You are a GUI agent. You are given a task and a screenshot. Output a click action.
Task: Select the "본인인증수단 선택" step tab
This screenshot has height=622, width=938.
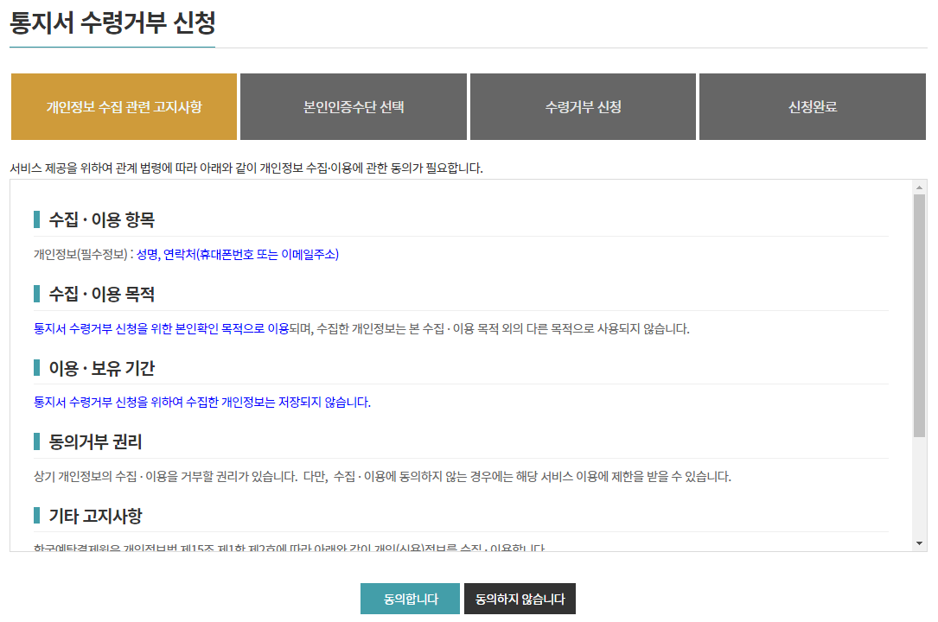pyautogui.click(x=353, y=106)
